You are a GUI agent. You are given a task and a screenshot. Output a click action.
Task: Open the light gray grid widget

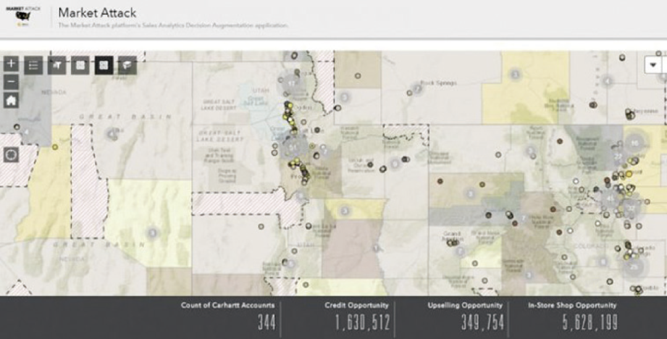pos(80,65)
